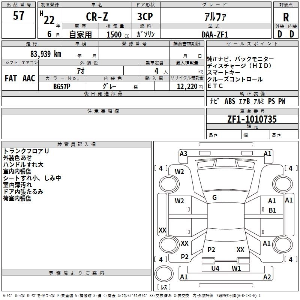The image size is (300, 300).
Task: Select the U4 mark on rear panel
Action: 215,268
